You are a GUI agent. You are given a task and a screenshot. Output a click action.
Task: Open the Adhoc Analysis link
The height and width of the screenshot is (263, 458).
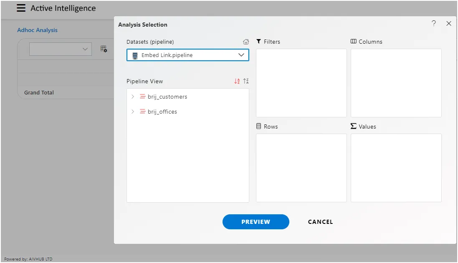click(x=38, y=30)
